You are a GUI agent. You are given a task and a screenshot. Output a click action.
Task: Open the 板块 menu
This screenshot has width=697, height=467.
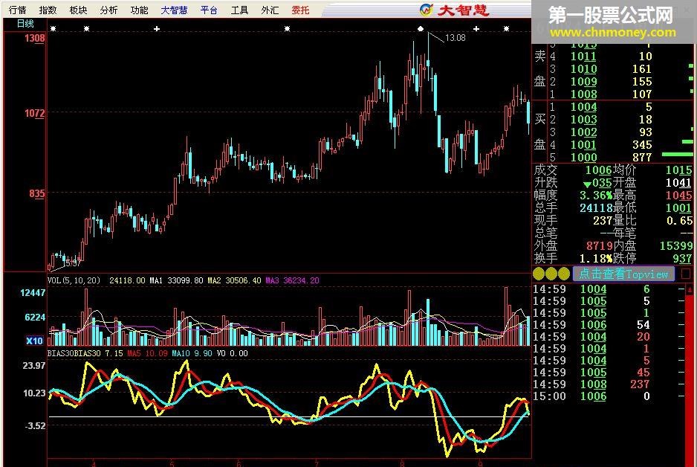[x=78, y=10]
